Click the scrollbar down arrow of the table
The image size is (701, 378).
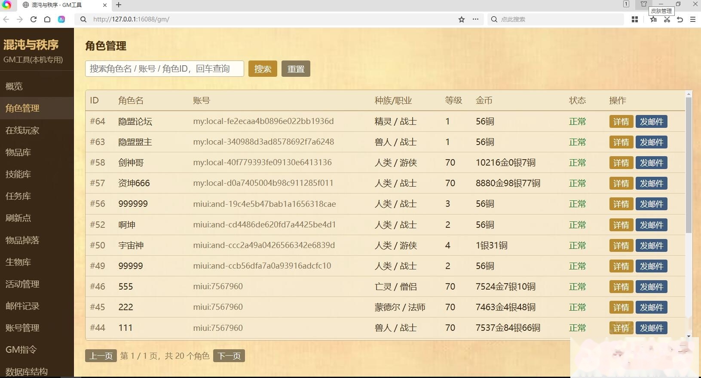[689, 336]
